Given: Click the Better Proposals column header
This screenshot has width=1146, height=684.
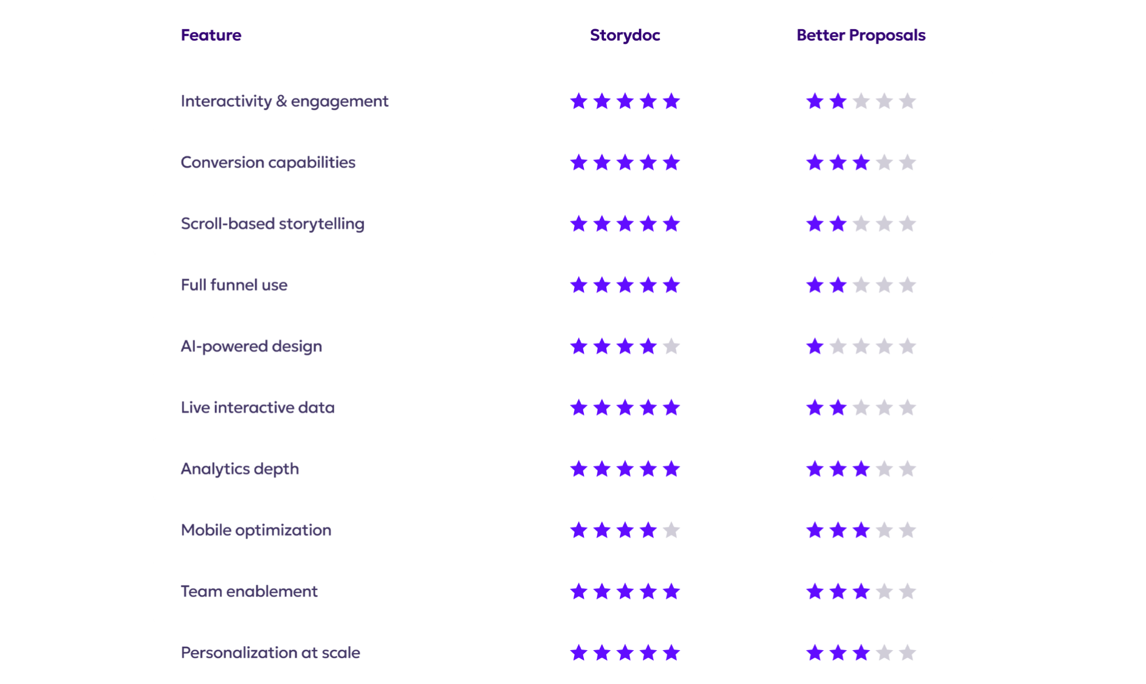Looking at the screenshot, I should tap(861, 35).
